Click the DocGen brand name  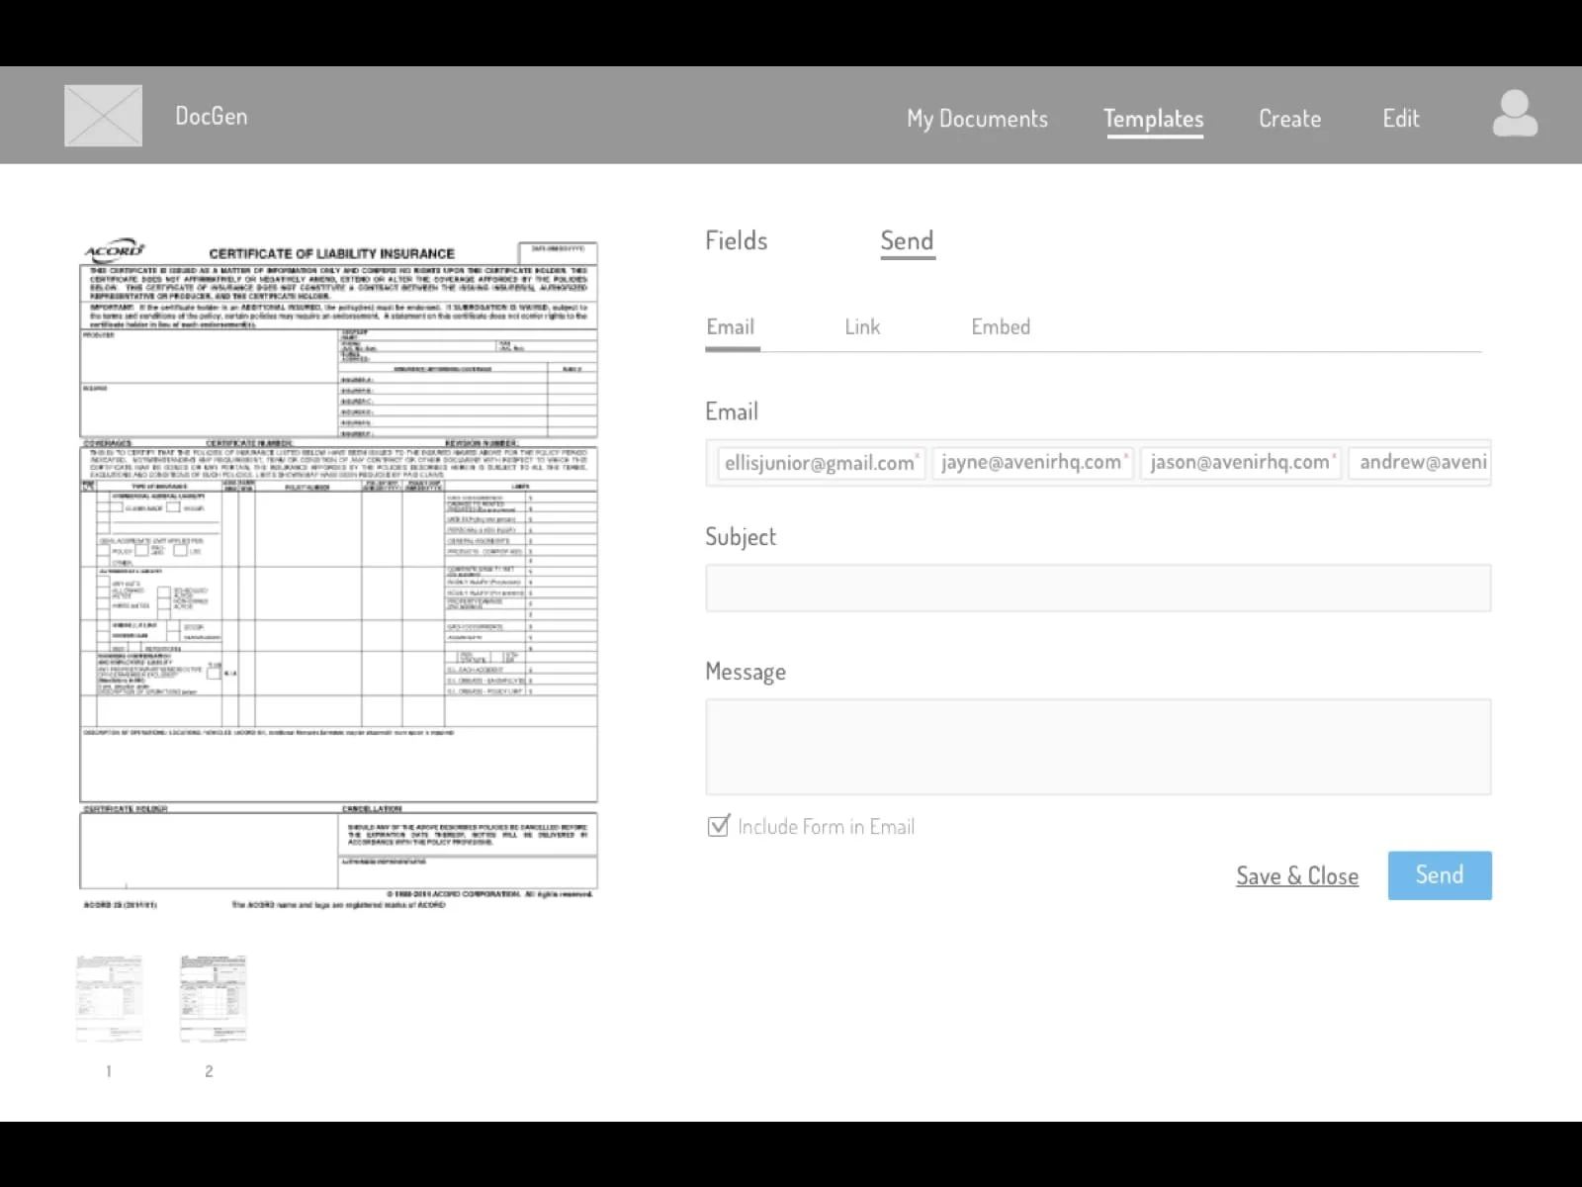pos(212,116)
